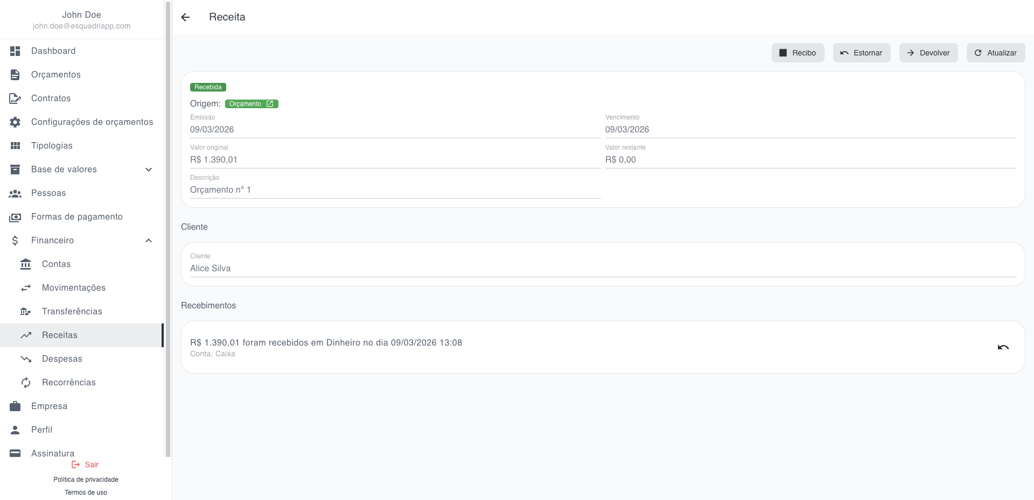This screenshot has width=1034, height=500.
Task: Click the Estornar button
Action: [x=861, y=53]
